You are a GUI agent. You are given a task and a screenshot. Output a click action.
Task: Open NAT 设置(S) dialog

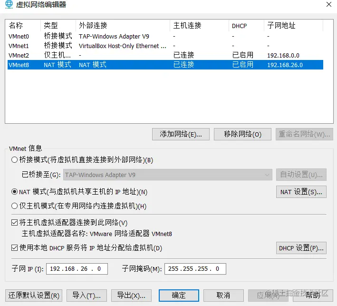pyautogui.click(x=301, y=192)
